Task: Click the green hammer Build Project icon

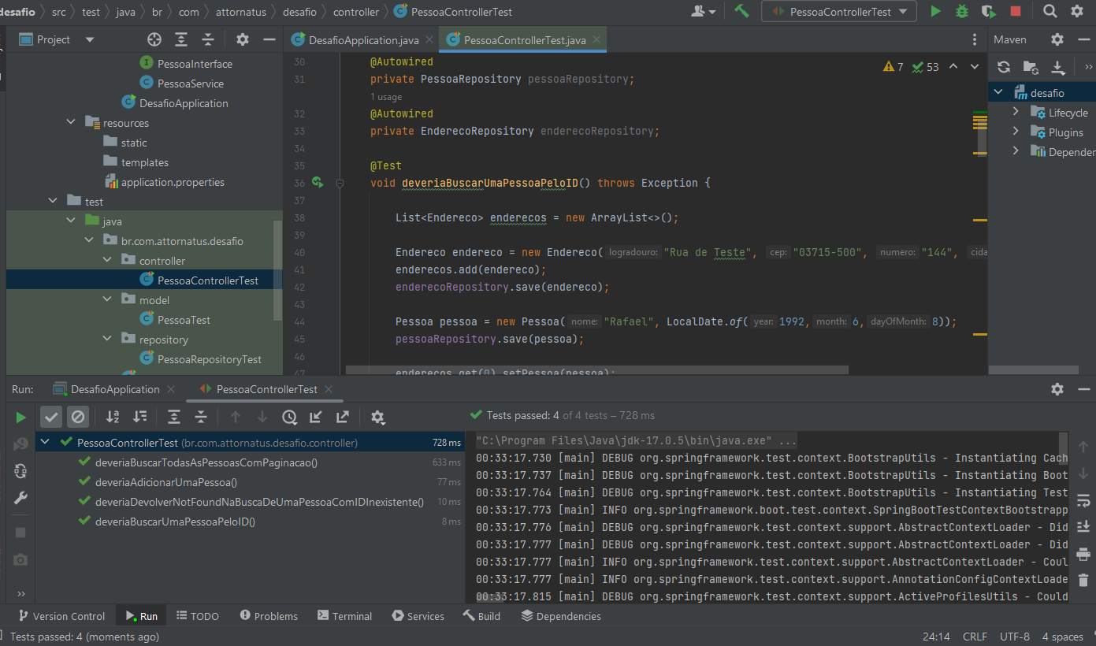Action: point(741,11)
